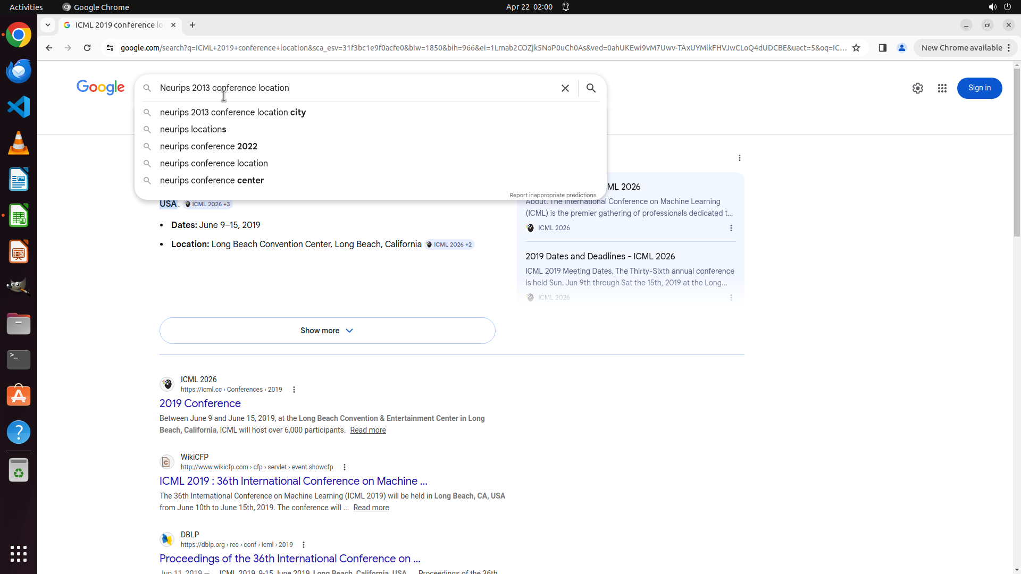The width and height of the screenshot is (1021, 574).
Task: Click the magnifier search submit icon
Action: tap(591, 88)
